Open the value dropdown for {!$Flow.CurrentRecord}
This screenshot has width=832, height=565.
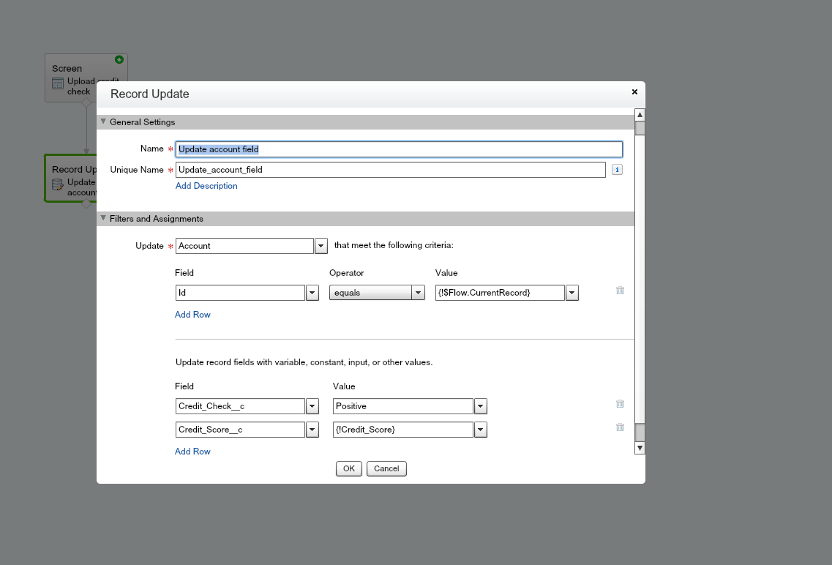tap(571, 293)
